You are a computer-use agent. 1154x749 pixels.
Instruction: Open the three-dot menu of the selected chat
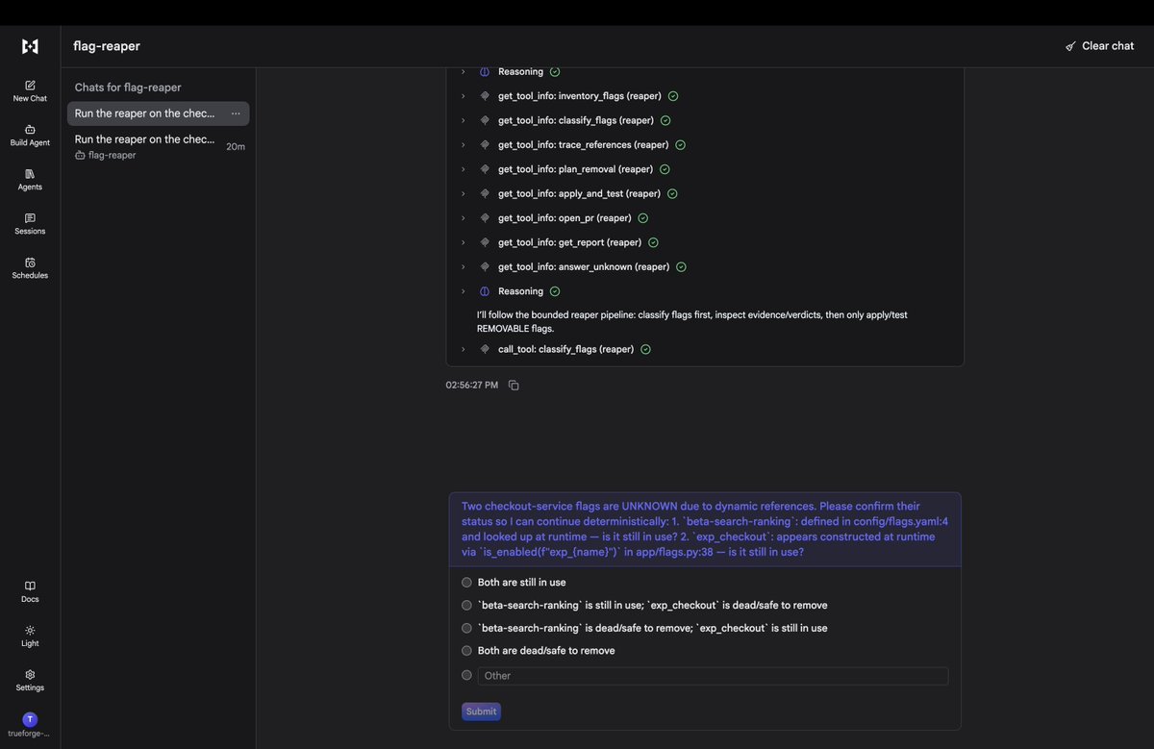[236, 113]
